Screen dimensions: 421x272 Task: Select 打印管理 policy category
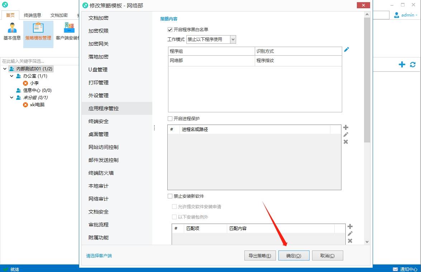(x=117, y=83)
